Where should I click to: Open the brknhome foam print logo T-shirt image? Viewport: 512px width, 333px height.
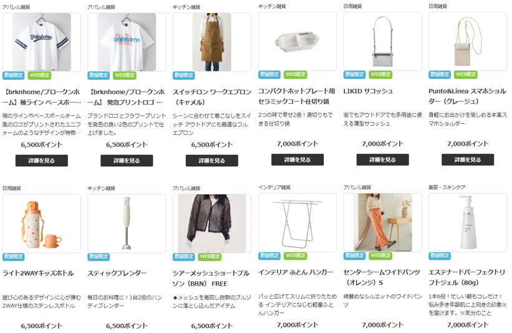(127, 42)
